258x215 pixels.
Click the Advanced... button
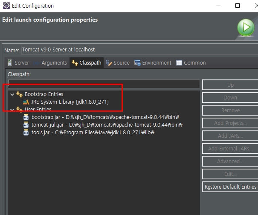[230, 161]
